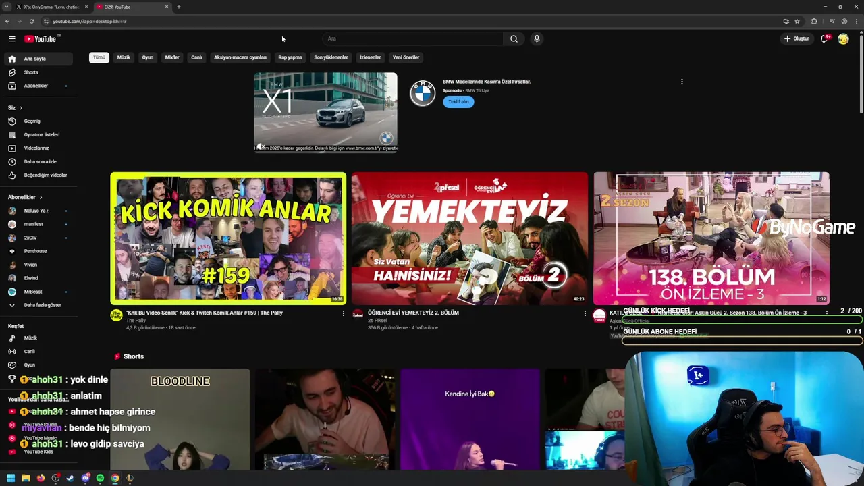
Task: Select the Yeni öneriler chip
Action: [406, 57]
